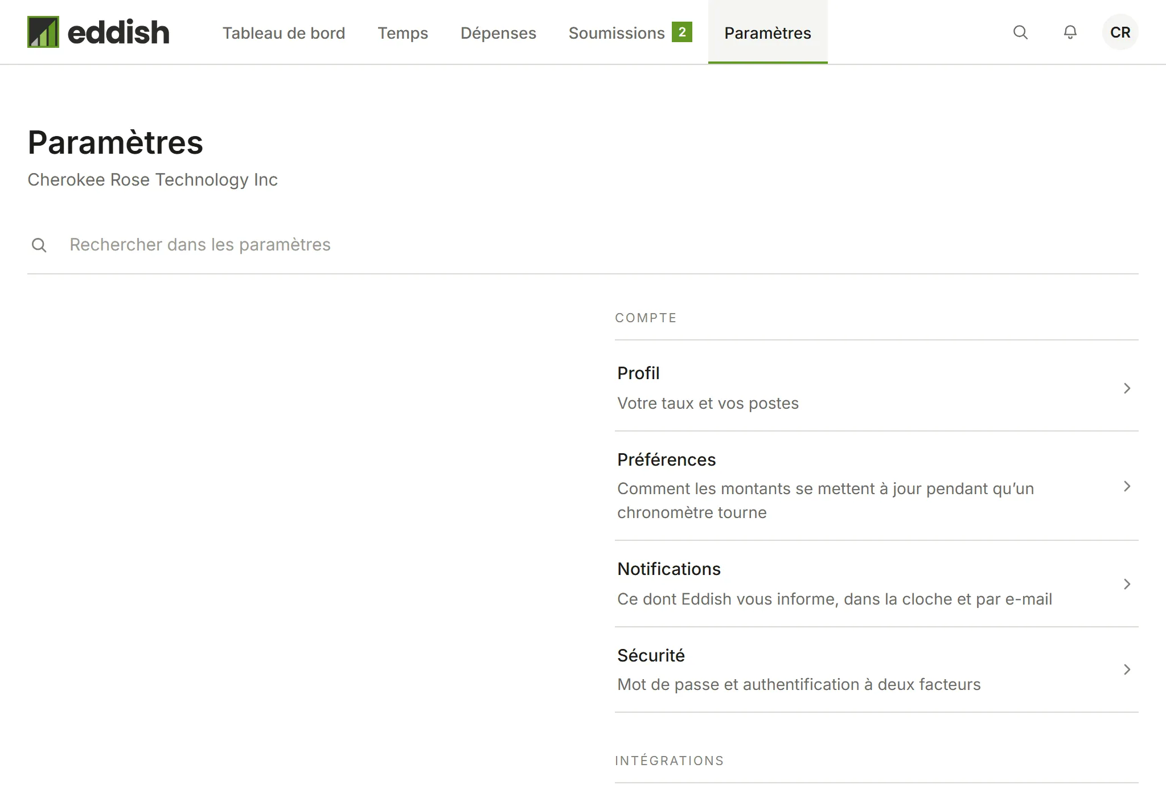The width and height of the screenshot is (1166, 797).
Task: Click 'Mot de passe et authentification à deux facteurs'
Action: tap(799, 684)
